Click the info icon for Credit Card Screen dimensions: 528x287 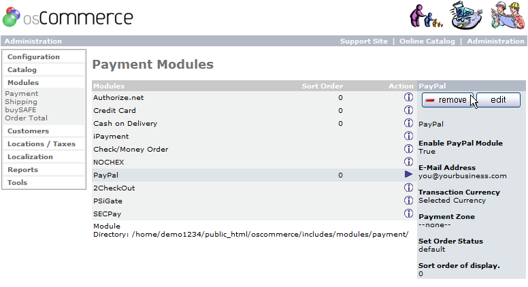coord(408,110)
